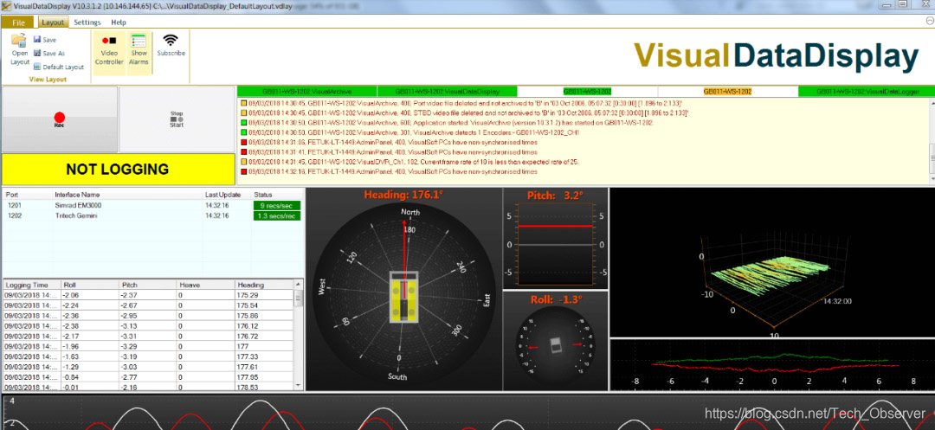Open the File menu
The width and height of the screenshot is (935, 430).
pyautogui.click(x=18, y=22)
